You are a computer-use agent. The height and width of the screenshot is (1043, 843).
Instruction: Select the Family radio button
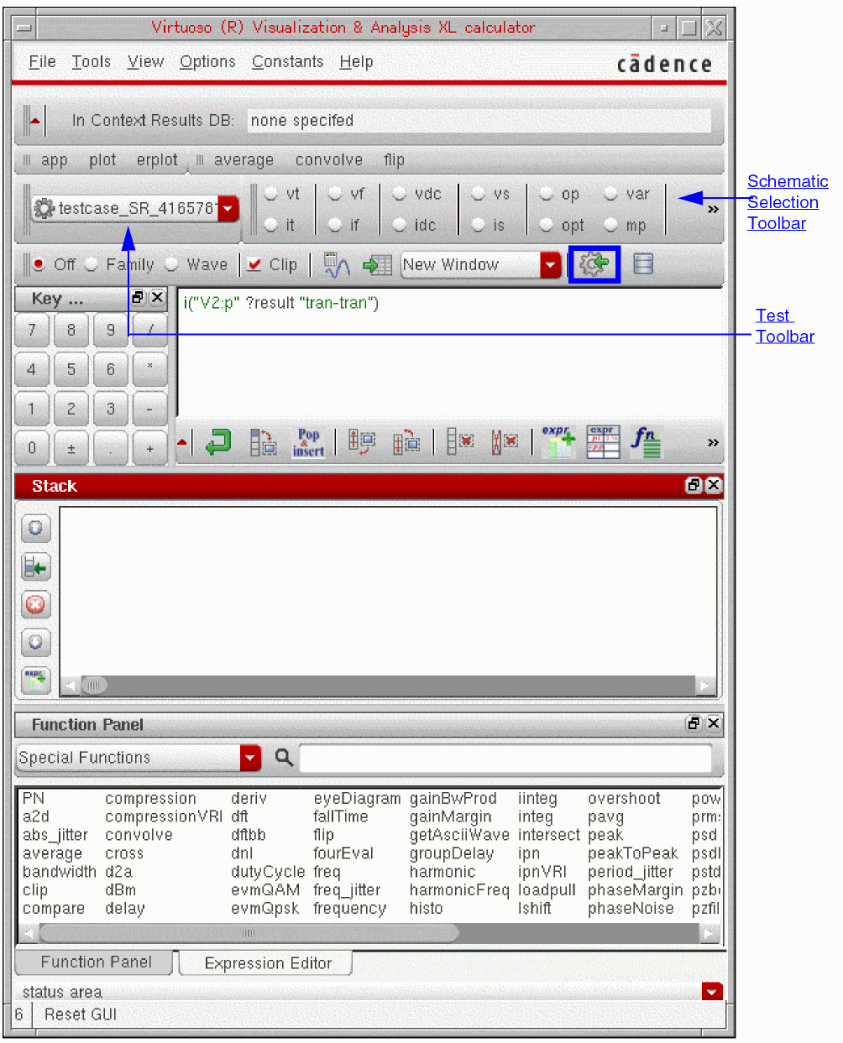(x=92, y=264)
